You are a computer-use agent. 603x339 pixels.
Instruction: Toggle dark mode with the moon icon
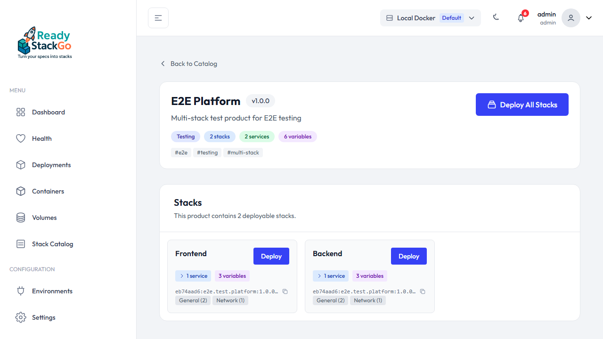point(496,17)
